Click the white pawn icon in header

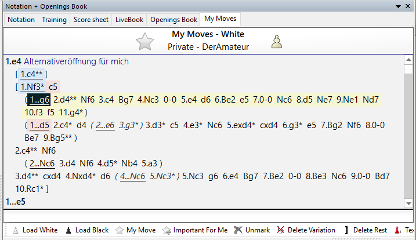[x=277, y=41]
